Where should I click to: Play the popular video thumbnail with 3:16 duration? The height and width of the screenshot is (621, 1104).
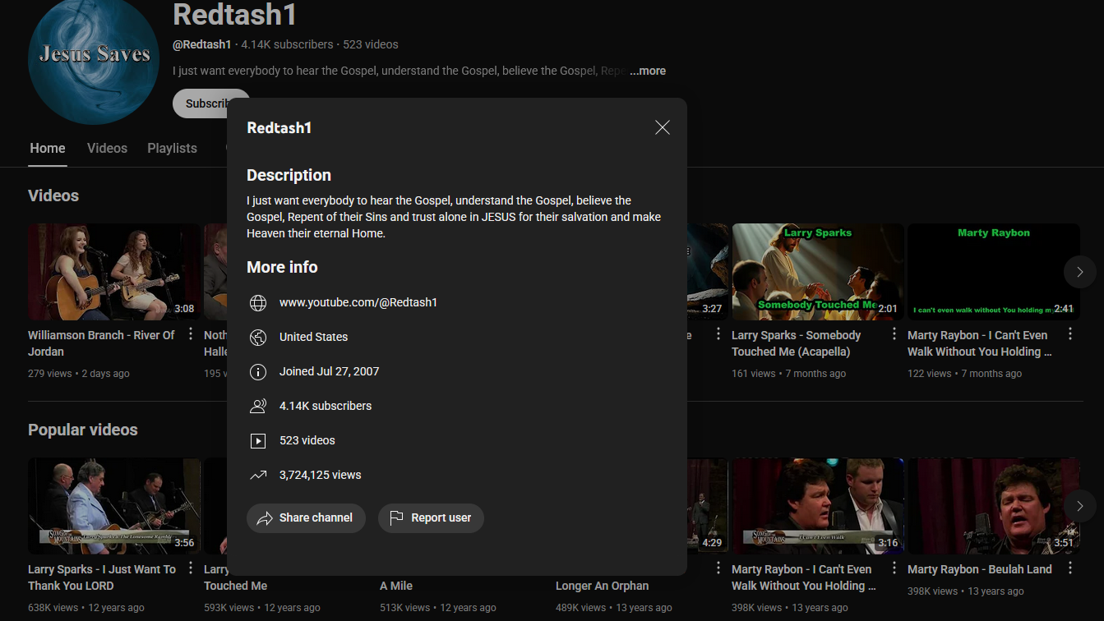click(x=818, y=506)
